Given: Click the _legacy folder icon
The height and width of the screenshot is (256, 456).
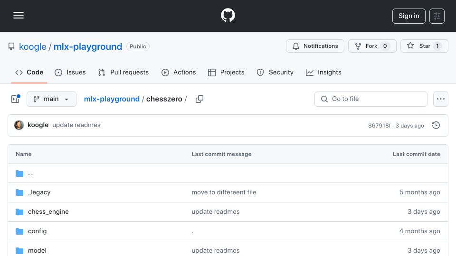Looking at the screenshot, I should pos(19,192).
